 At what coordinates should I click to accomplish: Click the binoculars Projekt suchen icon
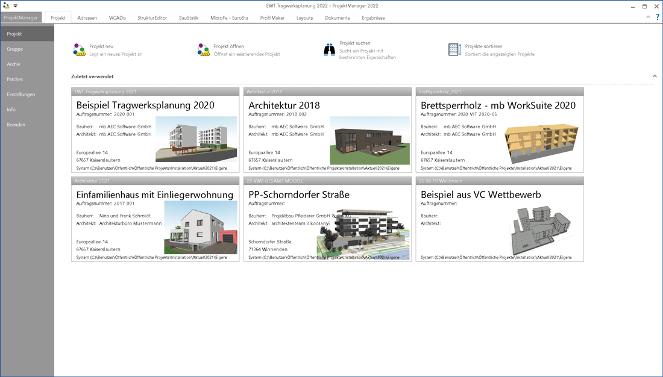pyautogui.click(x=329, y=50)
